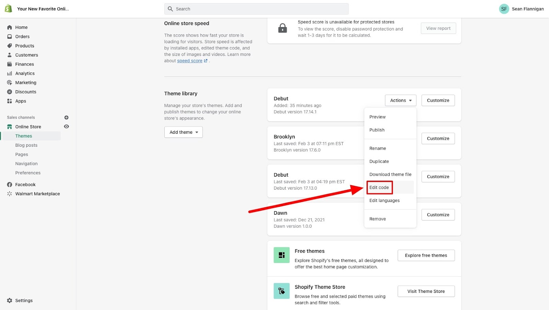The height and width of the screenshot is (310, 549).
Task: Open Finances in the sidebar
Action: tap(24, 64)
